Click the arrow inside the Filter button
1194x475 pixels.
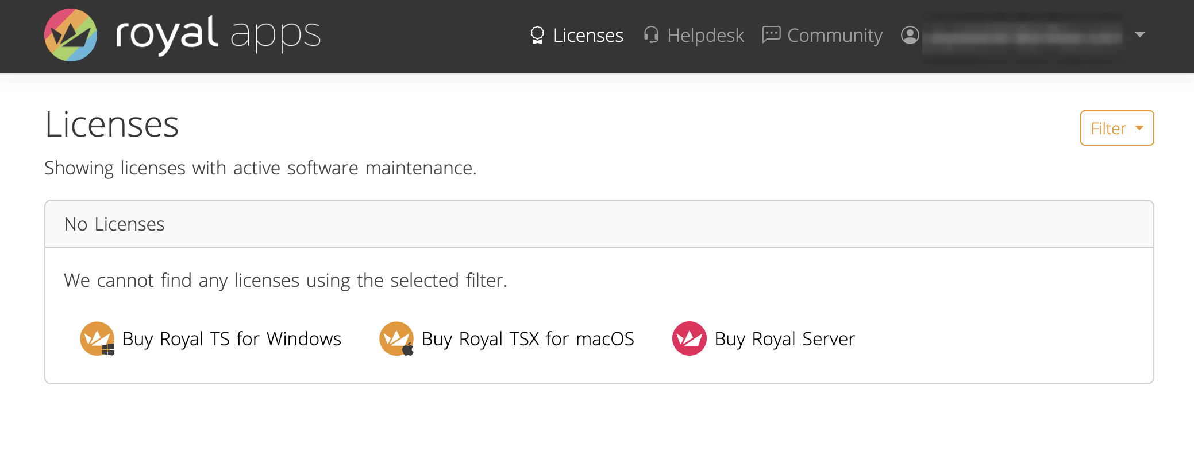tap(1139, 128)
